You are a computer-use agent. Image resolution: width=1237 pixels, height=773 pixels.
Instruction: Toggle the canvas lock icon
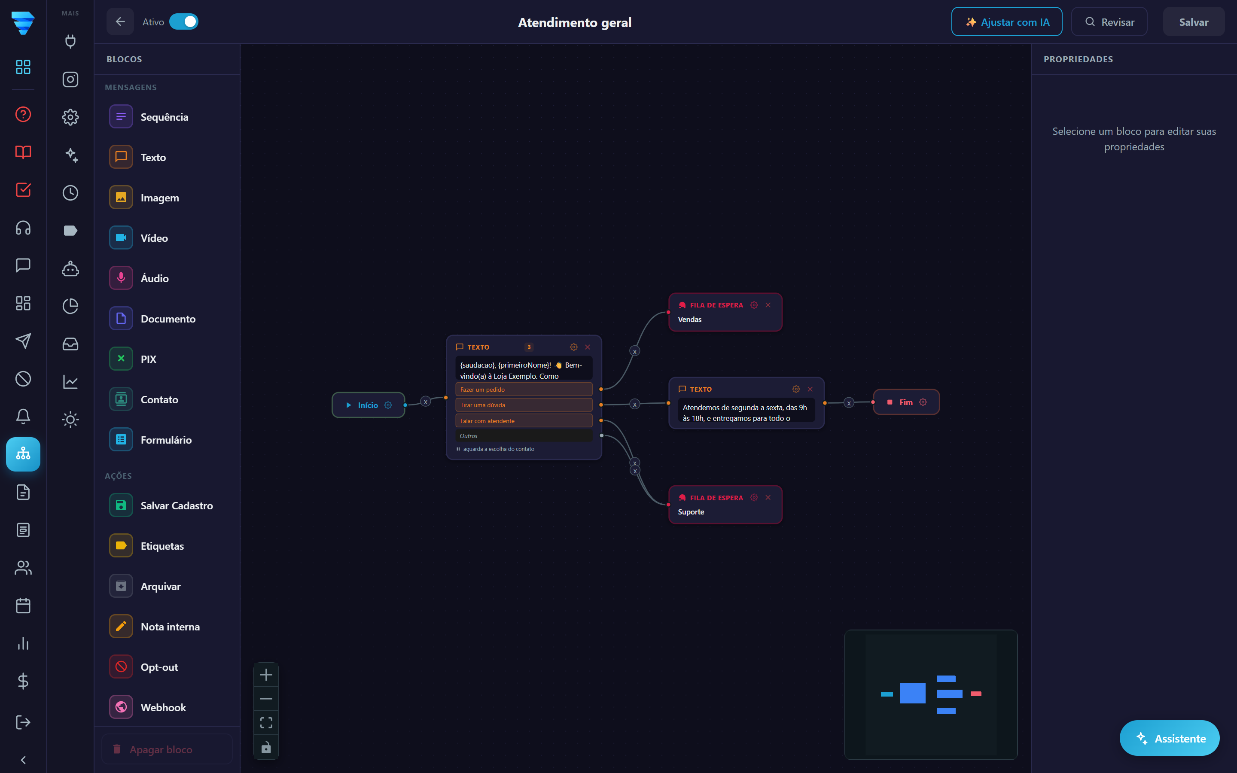266,747
